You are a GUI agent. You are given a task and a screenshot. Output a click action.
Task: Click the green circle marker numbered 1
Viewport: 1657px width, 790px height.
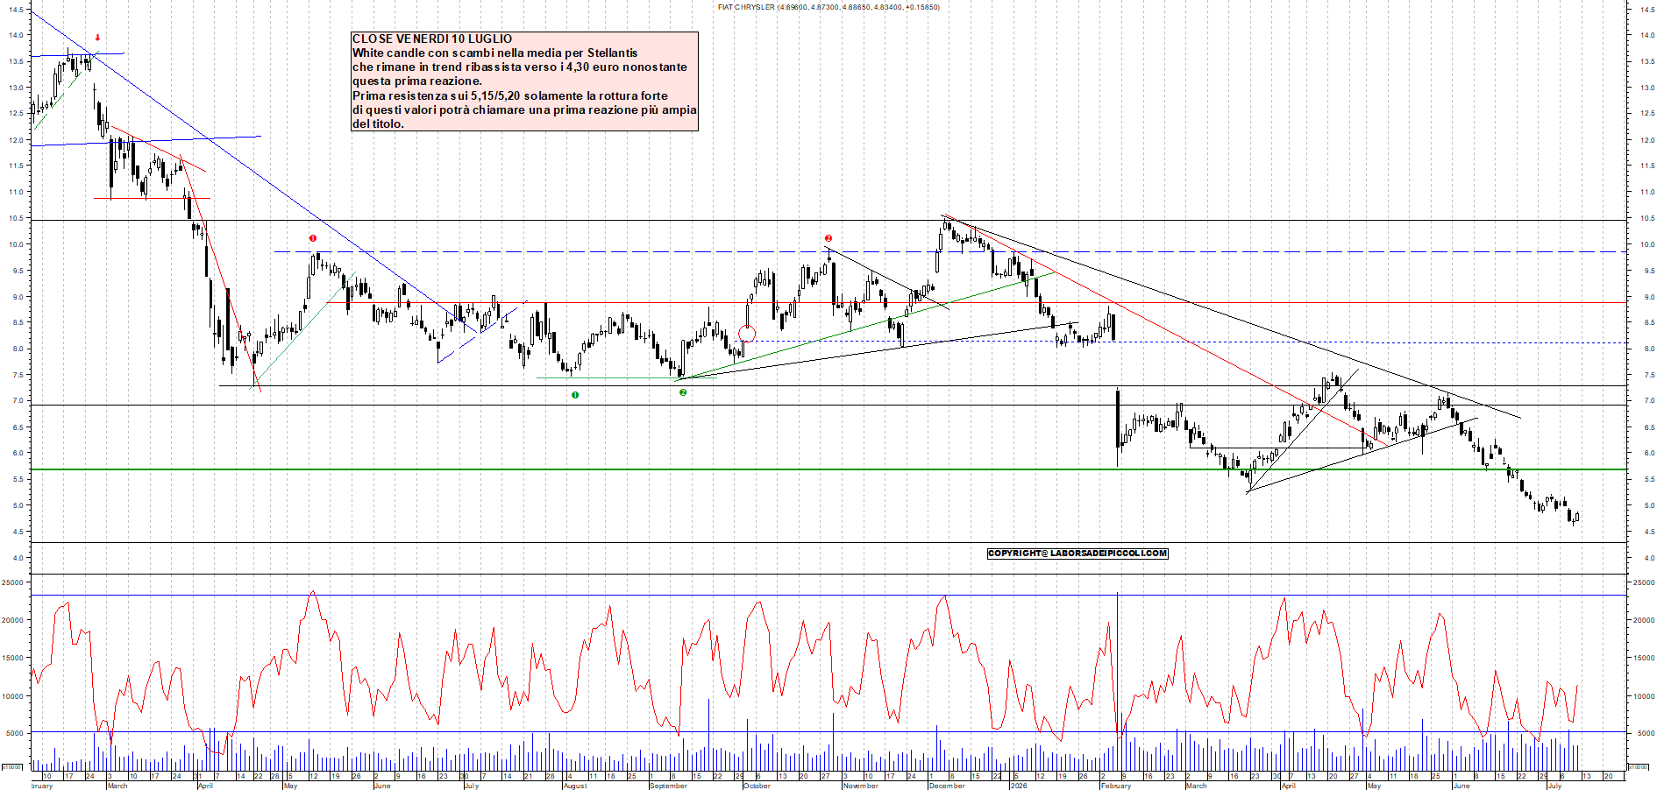(x=575, y=395)
